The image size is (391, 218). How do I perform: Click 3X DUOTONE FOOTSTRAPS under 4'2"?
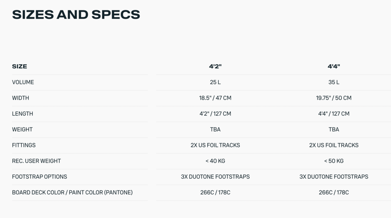[215, 177]
